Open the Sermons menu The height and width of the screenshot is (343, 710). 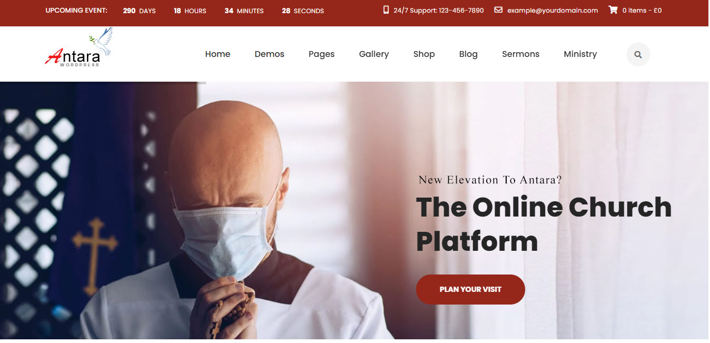[520, 54]
